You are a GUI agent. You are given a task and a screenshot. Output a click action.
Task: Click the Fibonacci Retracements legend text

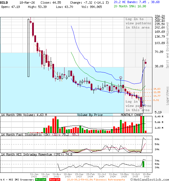point(96,180)
